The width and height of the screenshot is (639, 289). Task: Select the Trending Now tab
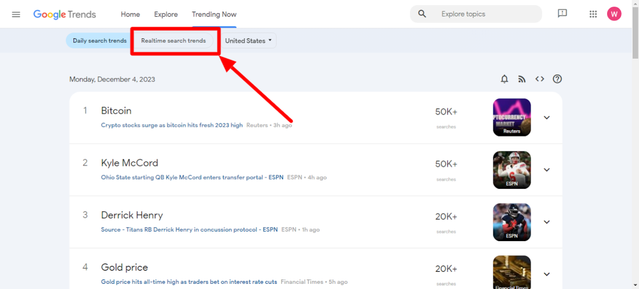[x=214, y=14]
